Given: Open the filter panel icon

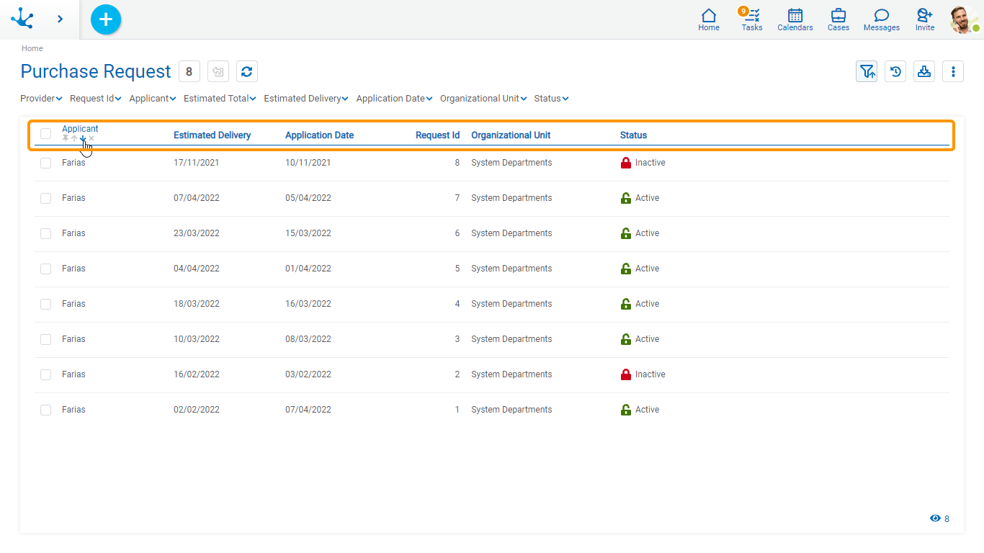Looking at the screenshot, I should [x=867, y=71].
